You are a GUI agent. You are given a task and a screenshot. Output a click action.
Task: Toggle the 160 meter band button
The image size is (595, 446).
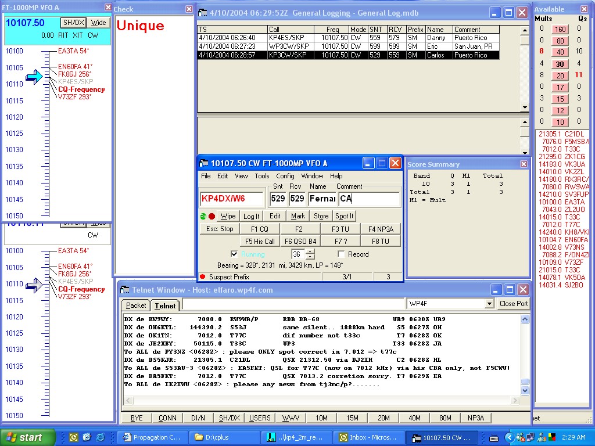560,29
